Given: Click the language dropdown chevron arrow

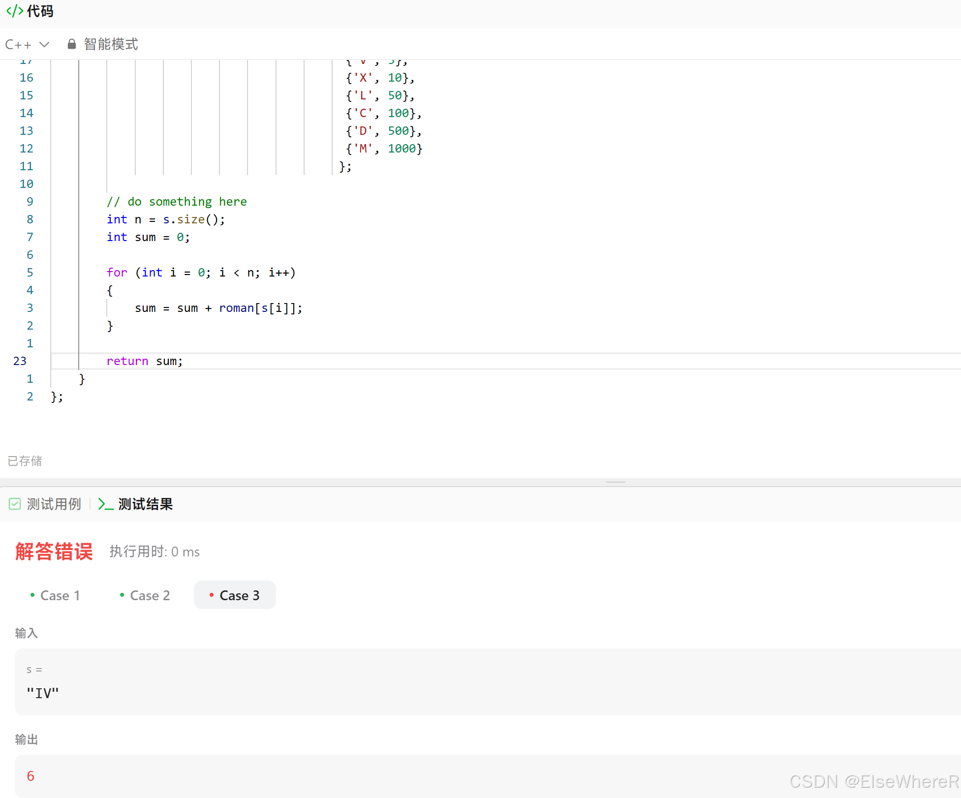Looking at the screenshot, I should coord(44,45).
